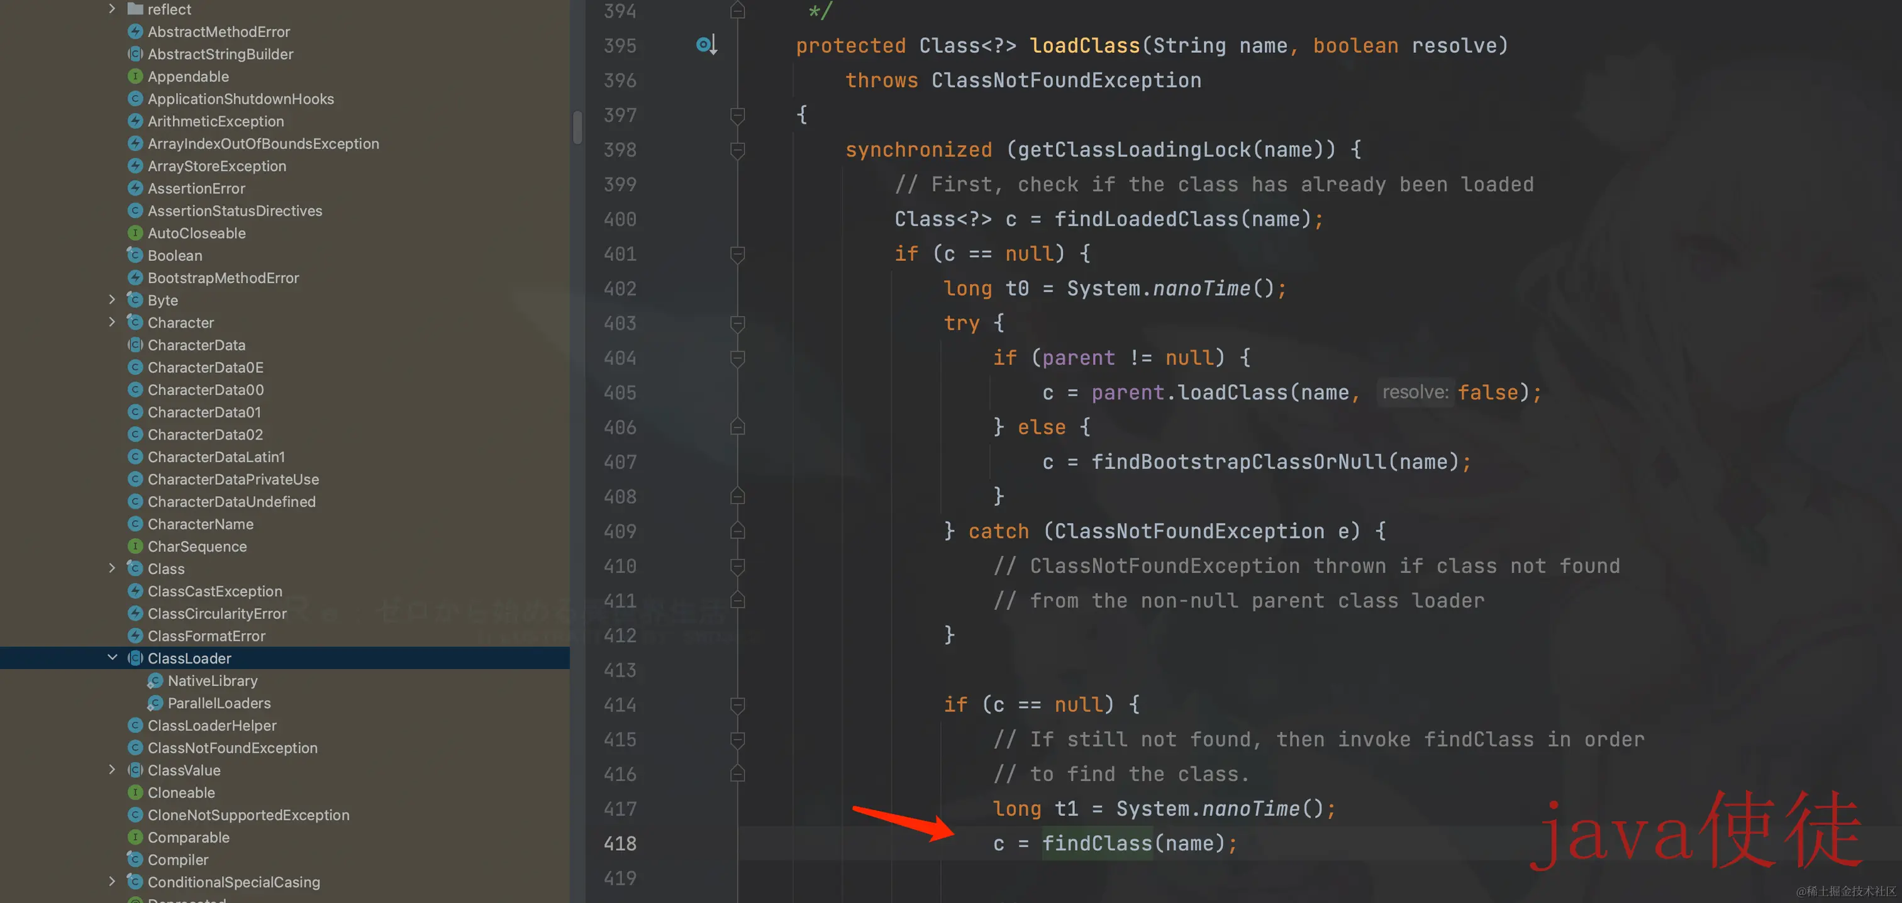Click the Boolean class icon

pos(135,255)
